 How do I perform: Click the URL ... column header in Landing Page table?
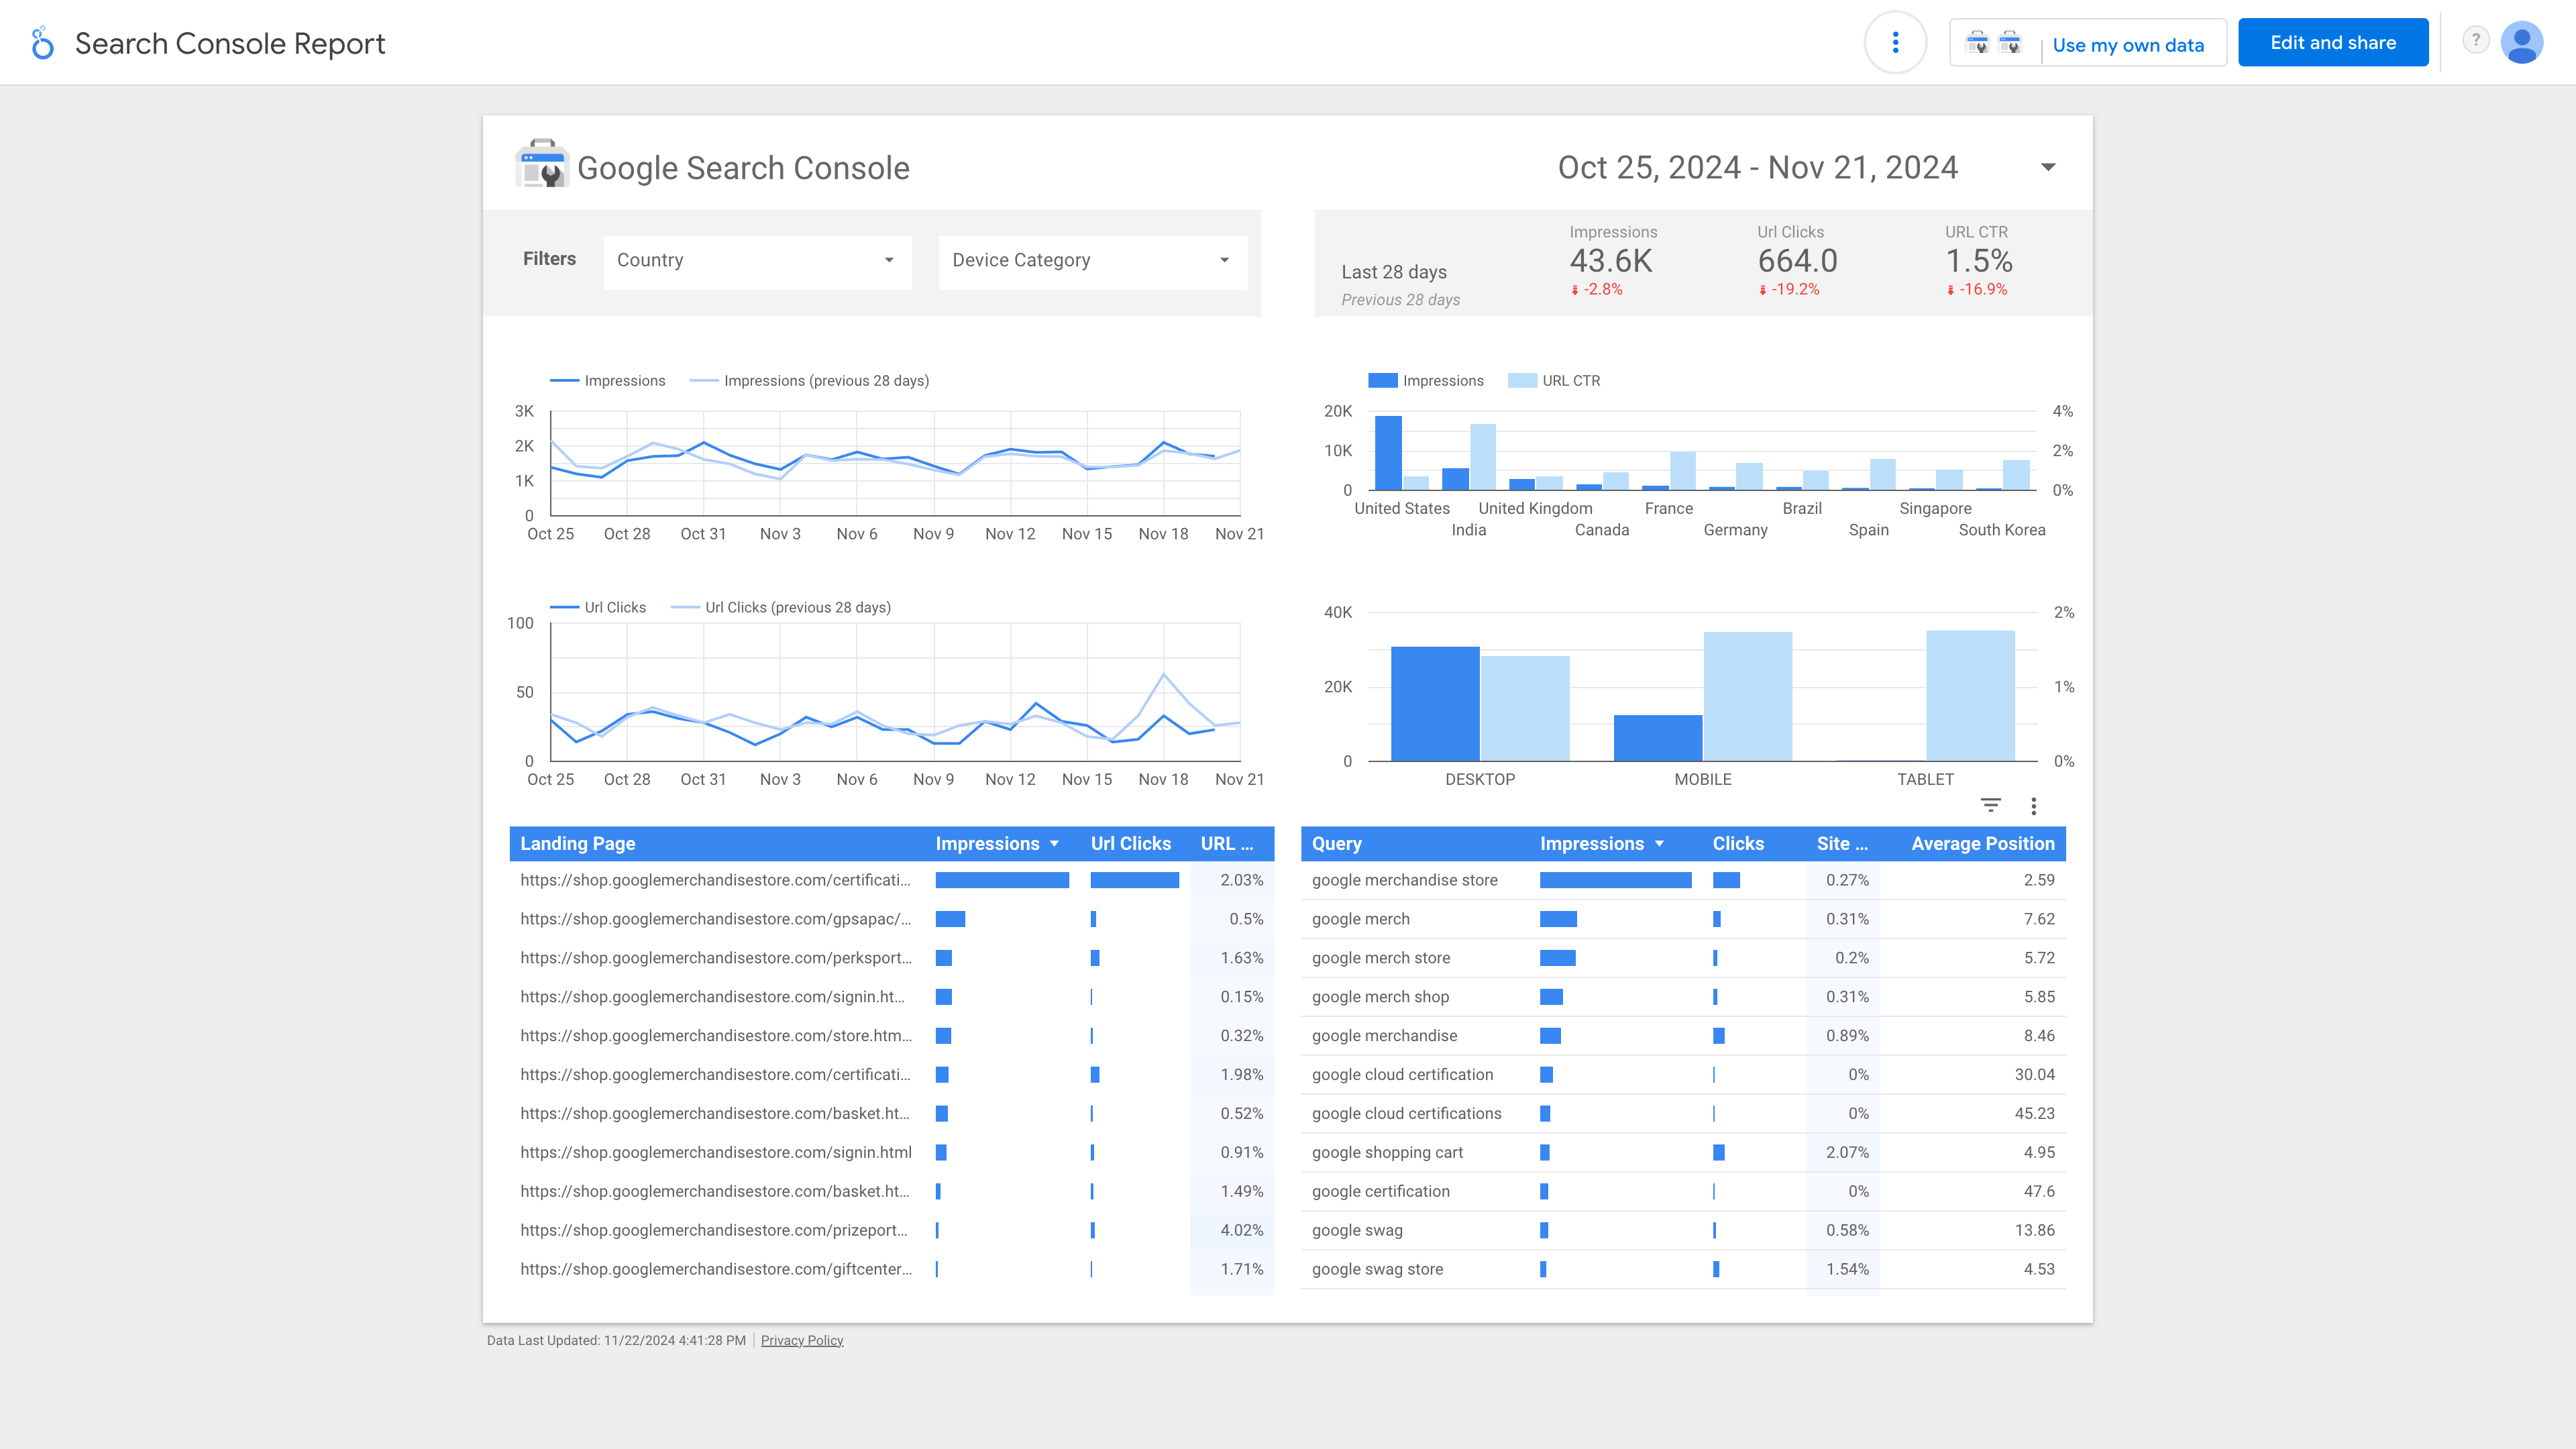[x=1227, y=843]
